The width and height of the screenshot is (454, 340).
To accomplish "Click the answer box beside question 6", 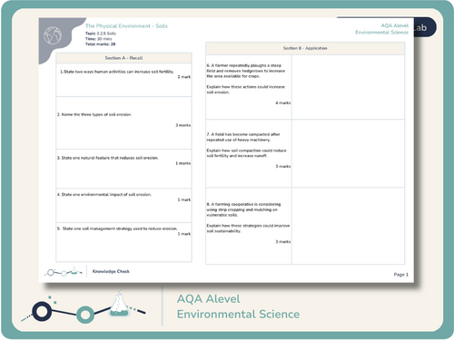I will [x=349, y=87].
